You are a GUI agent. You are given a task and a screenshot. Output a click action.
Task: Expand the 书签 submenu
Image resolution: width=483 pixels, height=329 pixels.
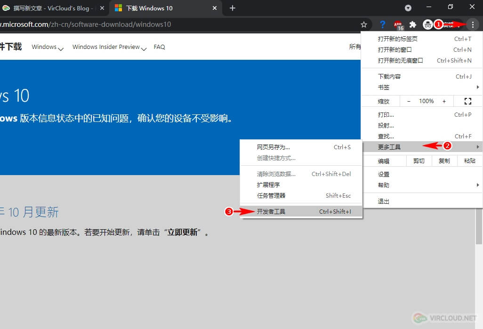pos(422,87)
